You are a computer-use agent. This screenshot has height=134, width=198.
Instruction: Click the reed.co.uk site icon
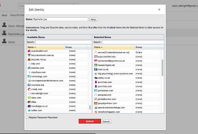pos(96,69)
